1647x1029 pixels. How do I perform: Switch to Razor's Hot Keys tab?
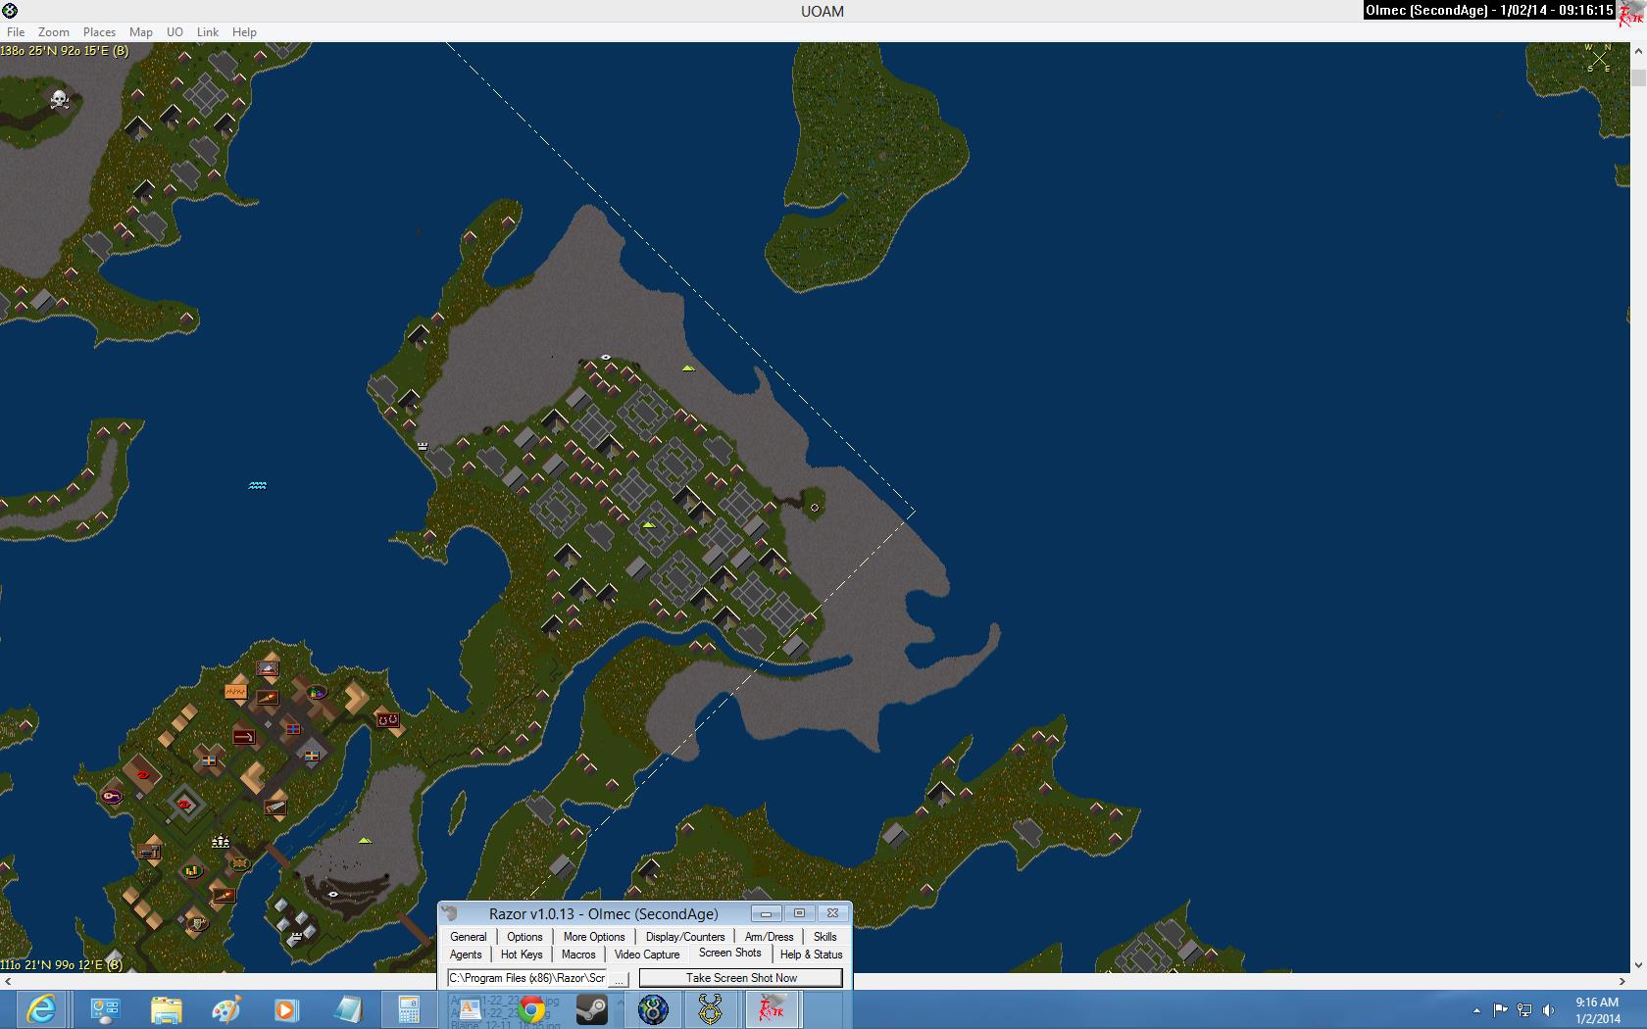point(521,955)
